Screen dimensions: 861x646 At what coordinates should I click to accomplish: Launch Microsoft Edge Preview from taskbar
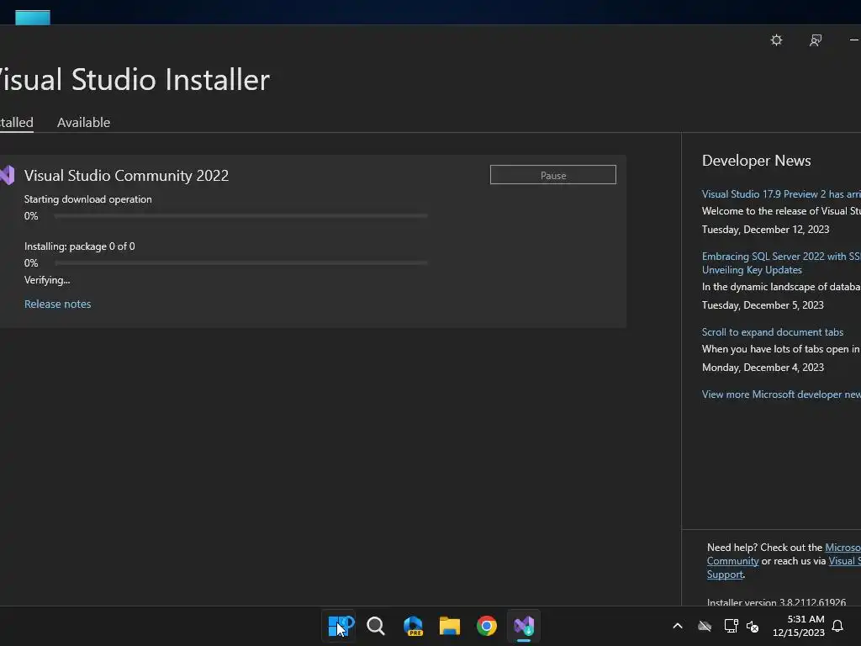point(413,626)
